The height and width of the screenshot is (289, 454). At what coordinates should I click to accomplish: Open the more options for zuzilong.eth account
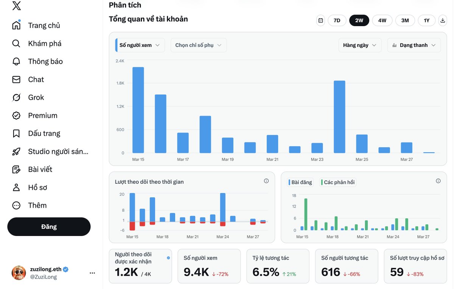point(92,273)
